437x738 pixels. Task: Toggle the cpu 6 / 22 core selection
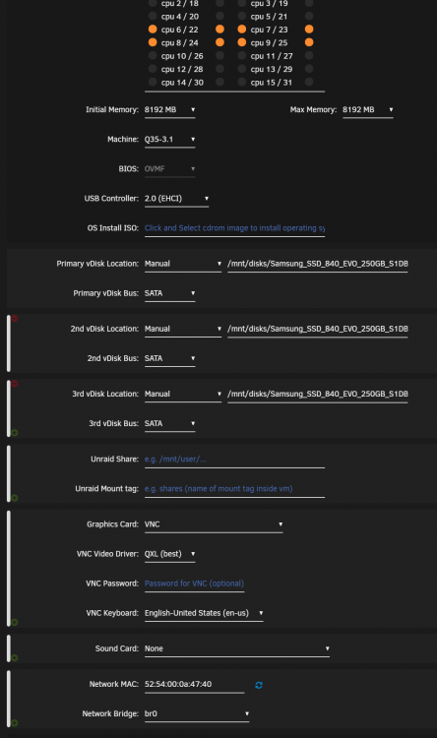tap(153, 30)
